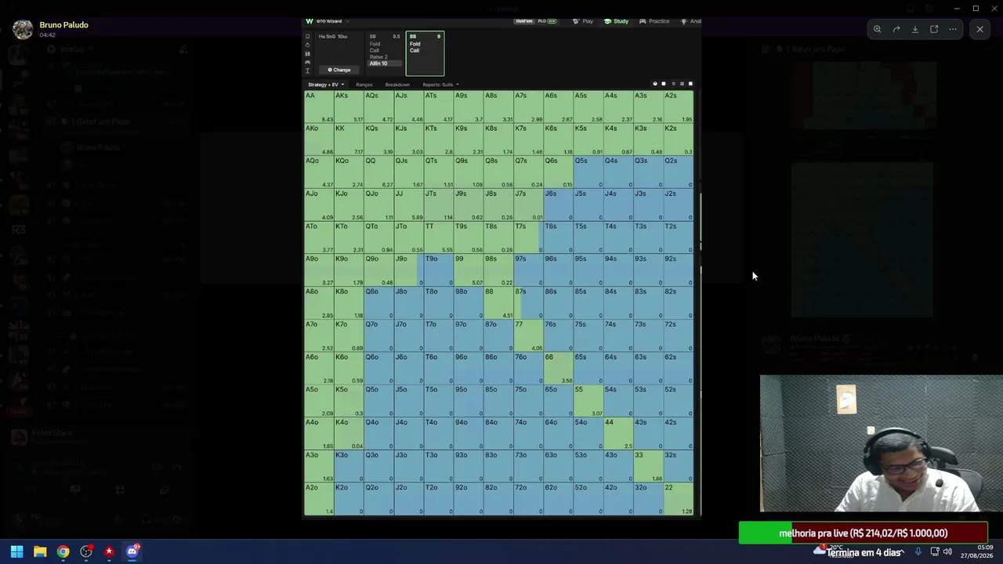Click the pie-chart view icon above the grid

[655, 84]
